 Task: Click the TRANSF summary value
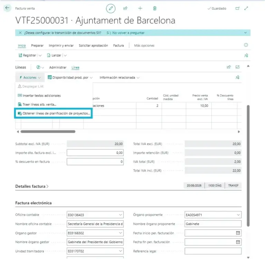[233, 185]
